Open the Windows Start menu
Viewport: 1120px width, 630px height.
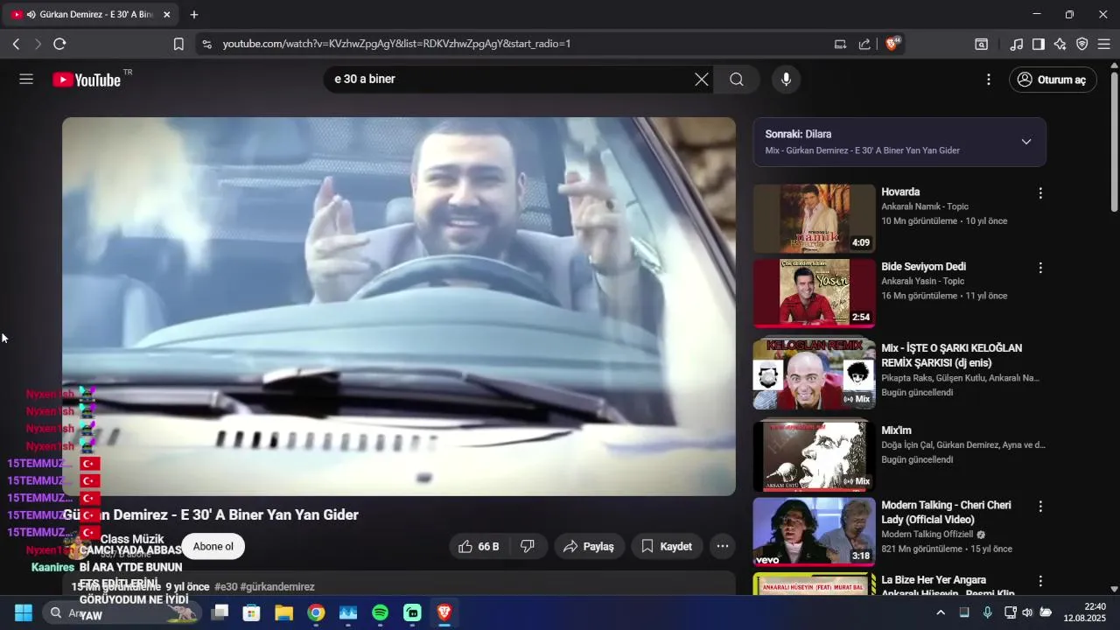coord(23,612)
